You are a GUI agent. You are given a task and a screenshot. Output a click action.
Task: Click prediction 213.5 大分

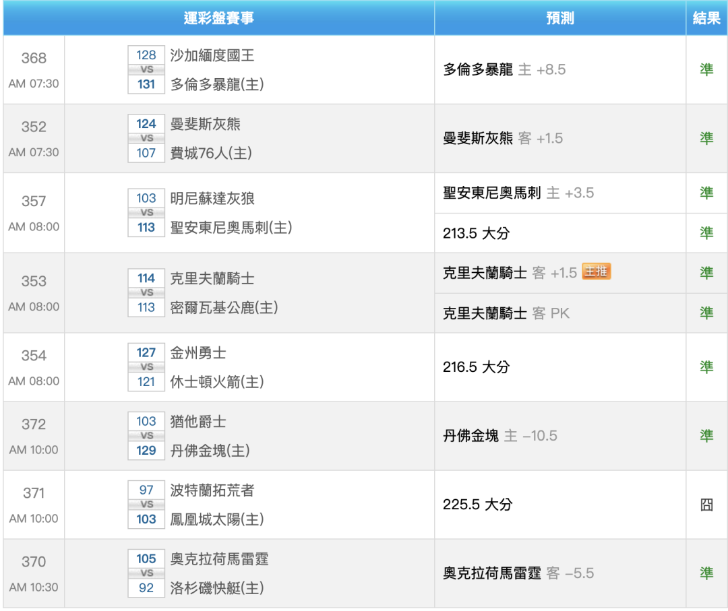[x=477, y=233]
